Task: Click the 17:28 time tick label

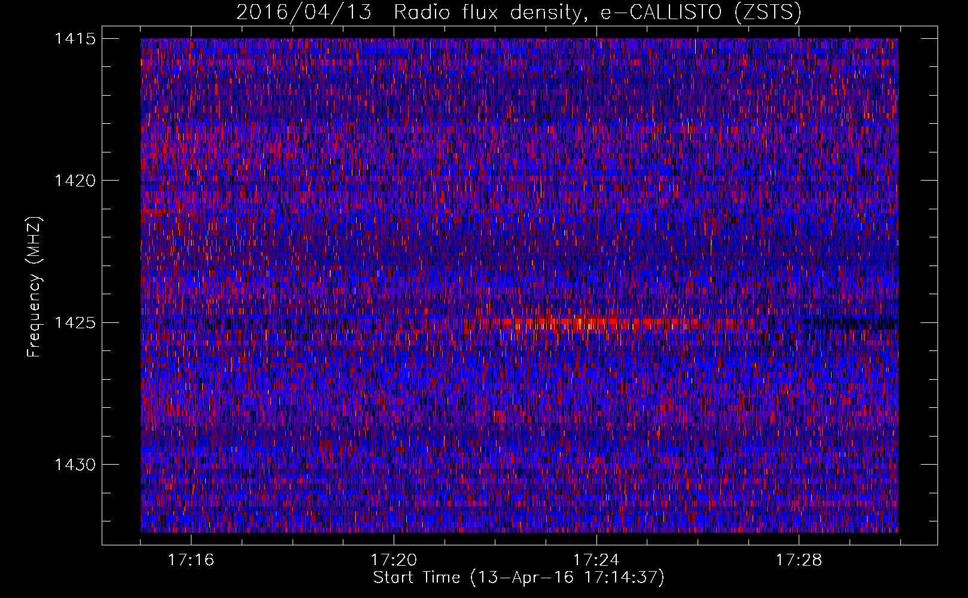Action: click(799, 560)
